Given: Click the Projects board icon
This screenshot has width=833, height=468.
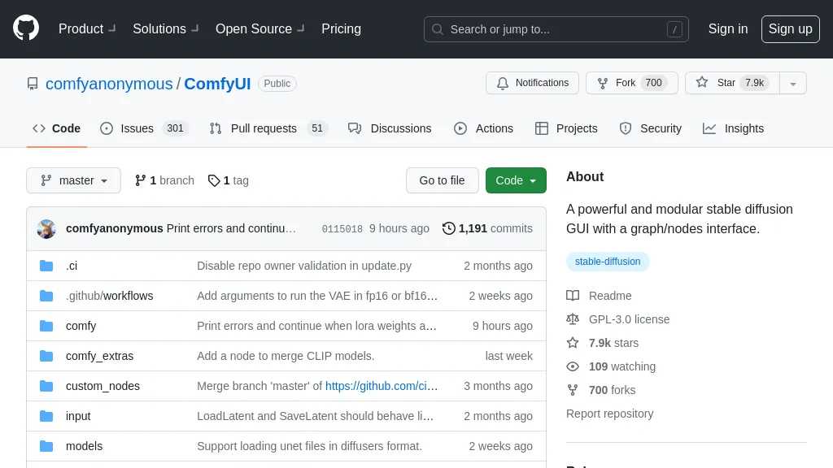Looking at the screenshot, I should tap(542, 128).
